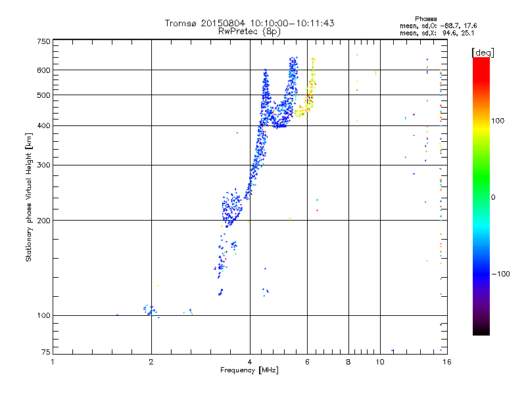Click the "[deg]" colorbar unit label

483,53
